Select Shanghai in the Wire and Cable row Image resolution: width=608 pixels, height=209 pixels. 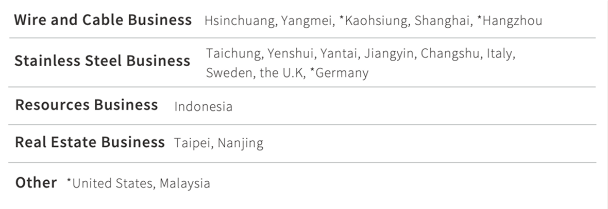click(x=440, y=22)
